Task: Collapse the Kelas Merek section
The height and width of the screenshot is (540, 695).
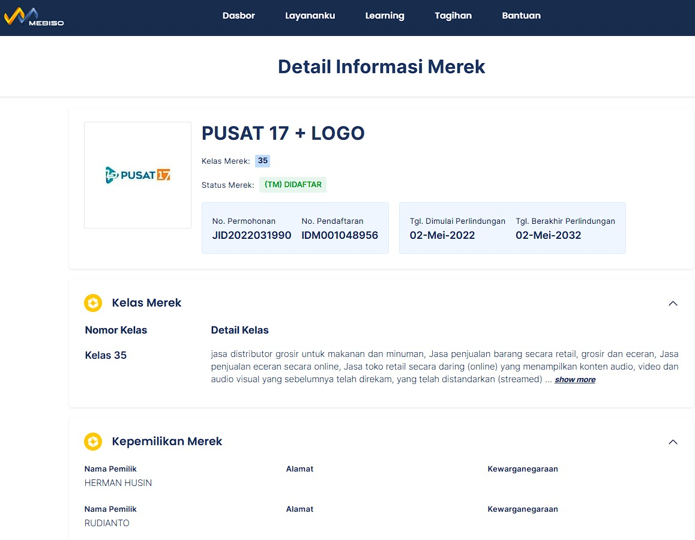Action: coord(673,304)
